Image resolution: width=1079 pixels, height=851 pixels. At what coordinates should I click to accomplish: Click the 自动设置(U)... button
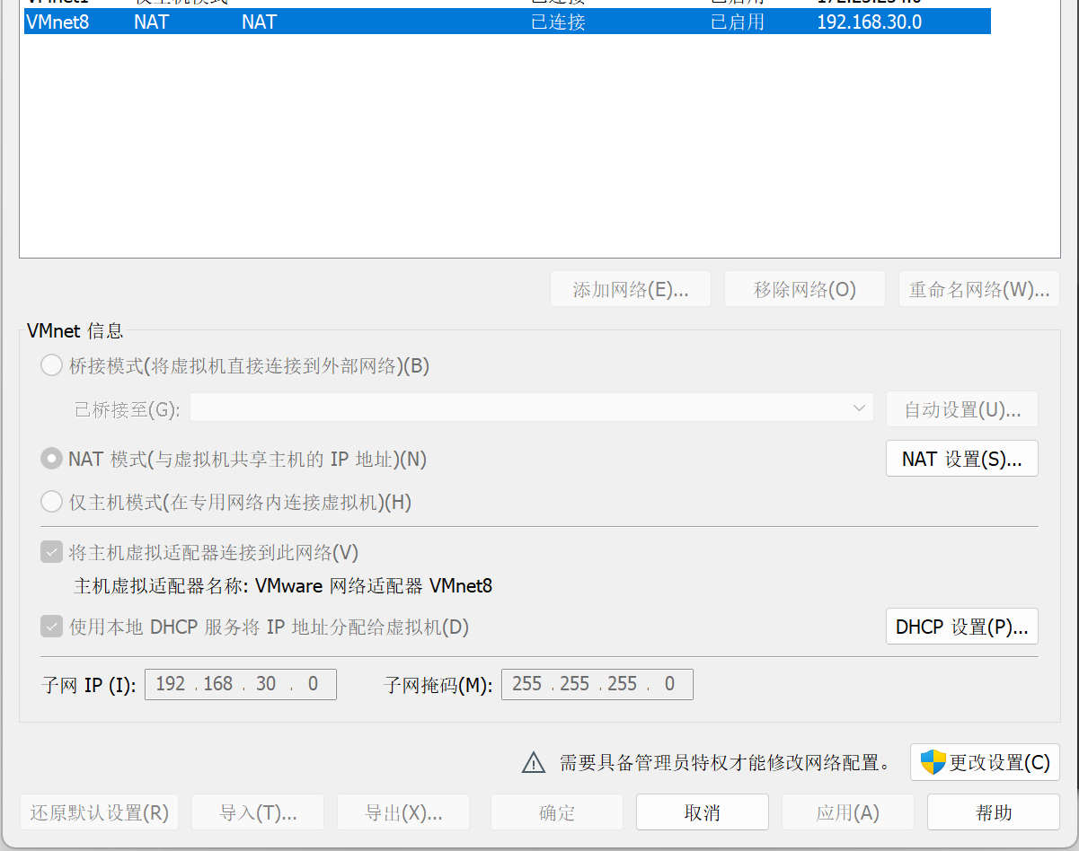click(962, 409)
